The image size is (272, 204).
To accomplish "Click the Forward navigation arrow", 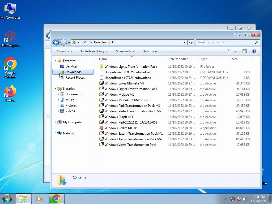I will click(x=63, y=42).
